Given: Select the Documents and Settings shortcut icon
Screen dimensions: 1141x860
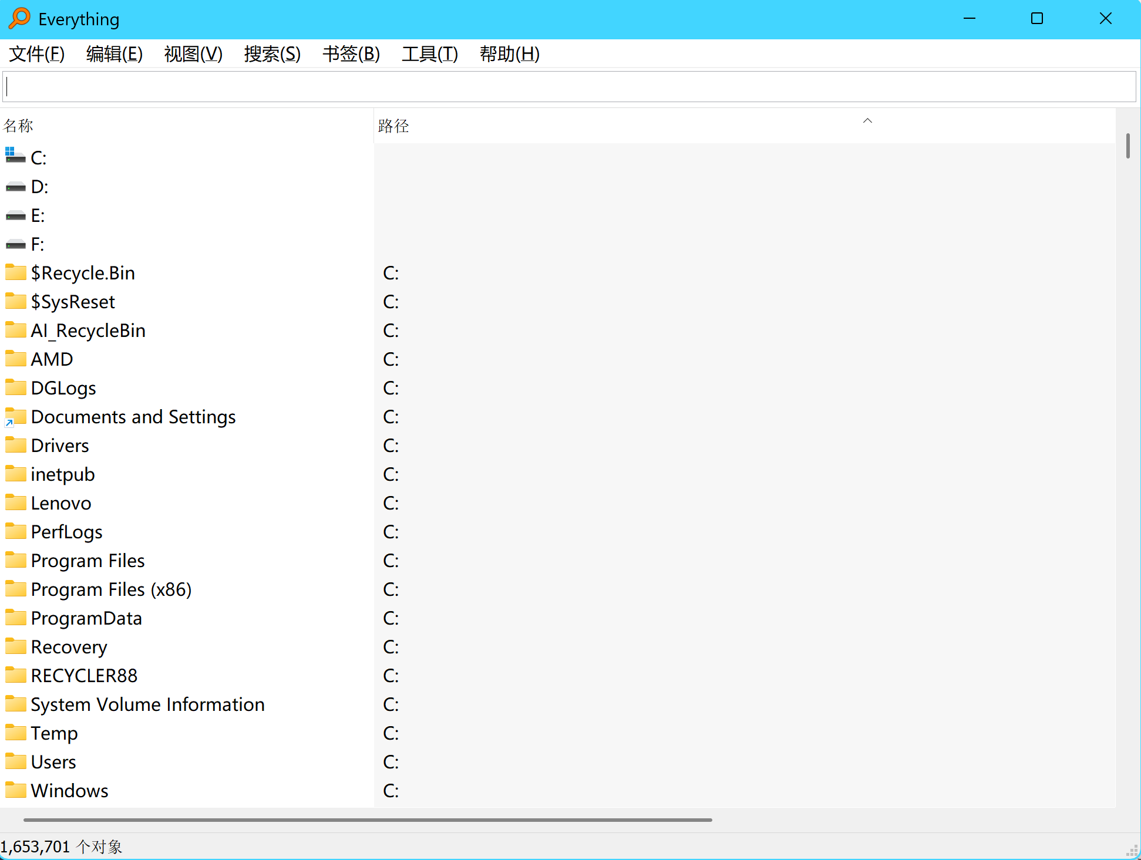Looking at the screenshot, I should (15, 417).
